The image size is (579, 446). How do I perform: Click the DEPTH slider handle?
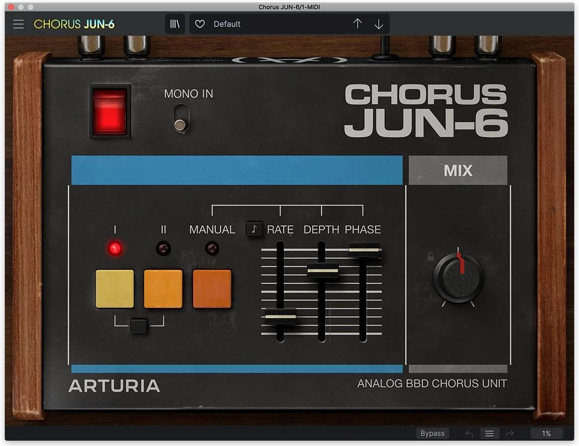323,271
